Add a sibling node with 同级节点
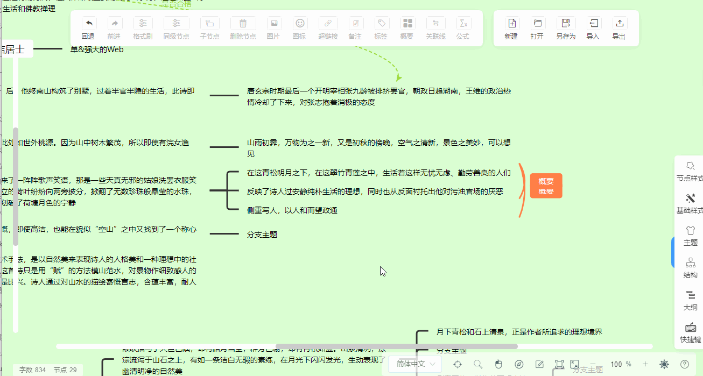The height and width of the screenshot is (376, 703). [176, 28]
